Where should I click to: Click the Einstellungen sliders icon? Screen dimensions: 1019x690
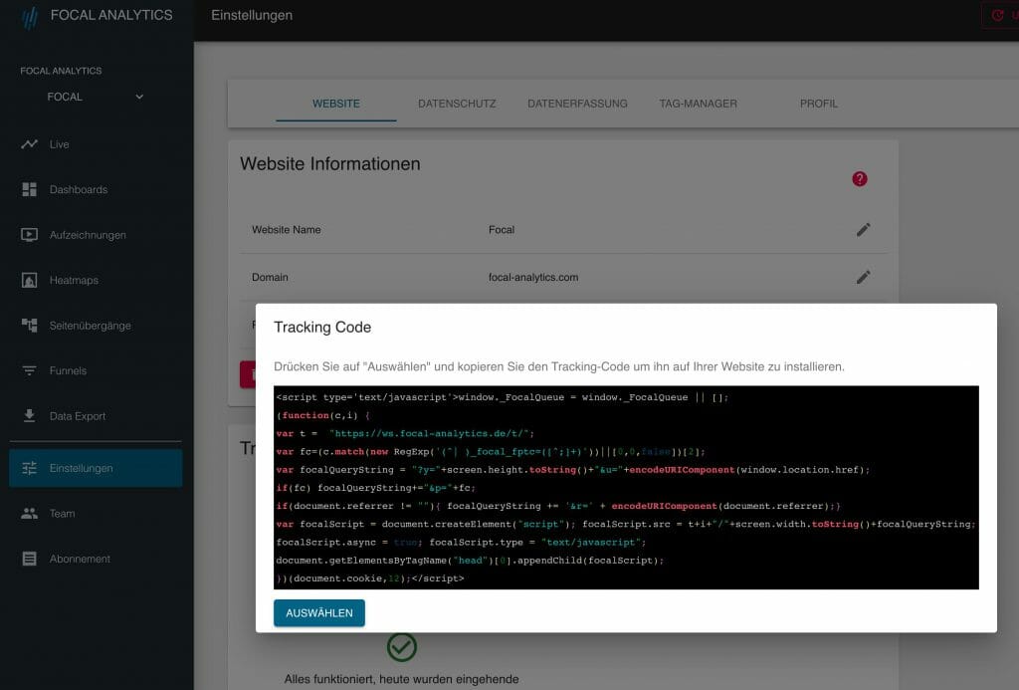pos(29,468)
